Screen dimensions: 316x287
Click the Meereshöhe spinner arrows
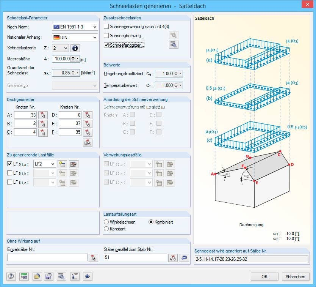coord(73,59)
